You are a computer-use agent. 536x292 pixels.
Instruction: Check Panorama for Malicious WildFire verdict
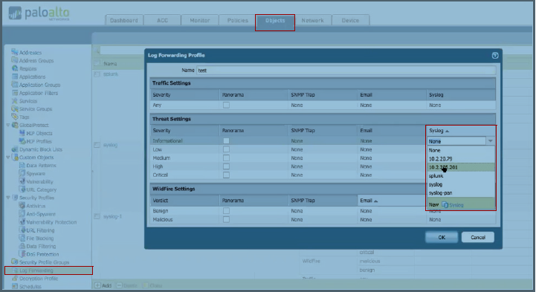tap(226, 219)
